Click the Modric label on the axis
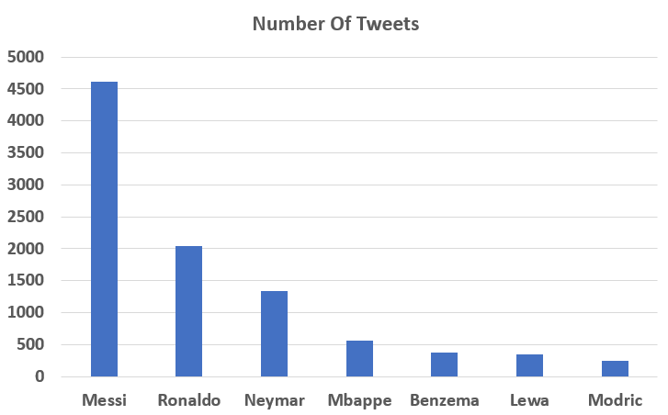The height and width of the screenshot is (415, 668). coord(615,400)
